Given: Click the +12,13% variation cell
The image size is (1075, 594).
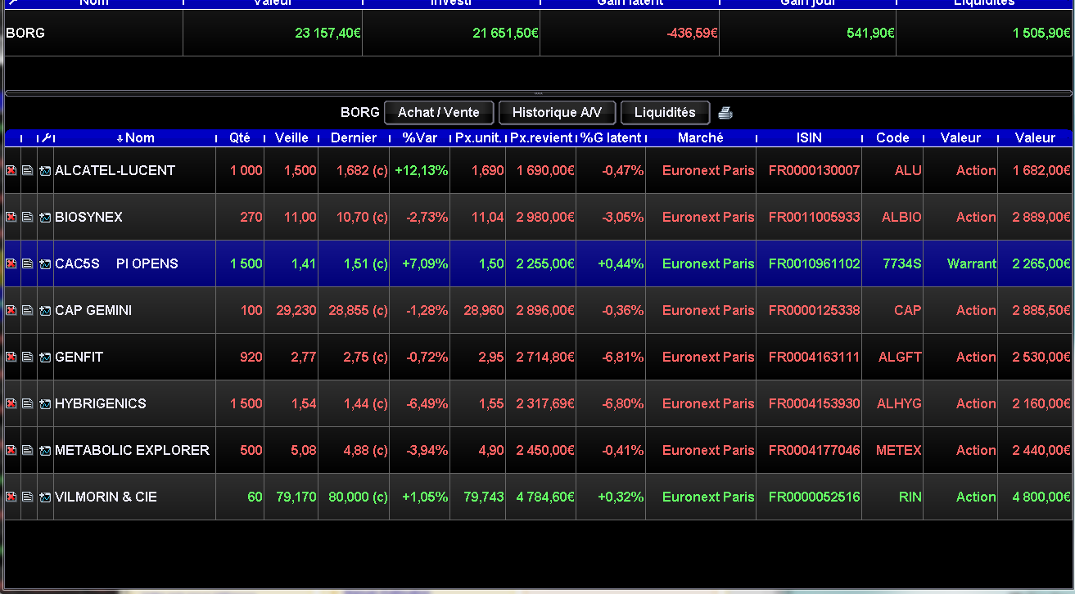Looking at the screenshot, I should click(421, 170).
